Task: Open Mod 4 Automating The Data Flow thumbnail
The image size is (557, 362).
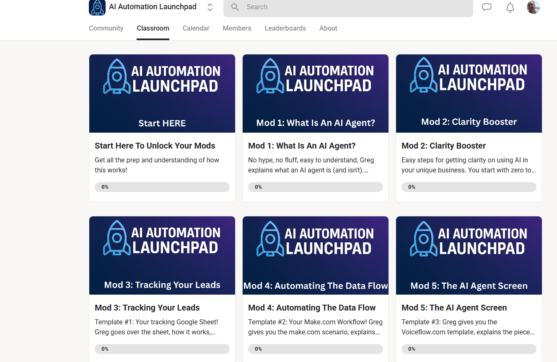Action: tap(316, 255)
